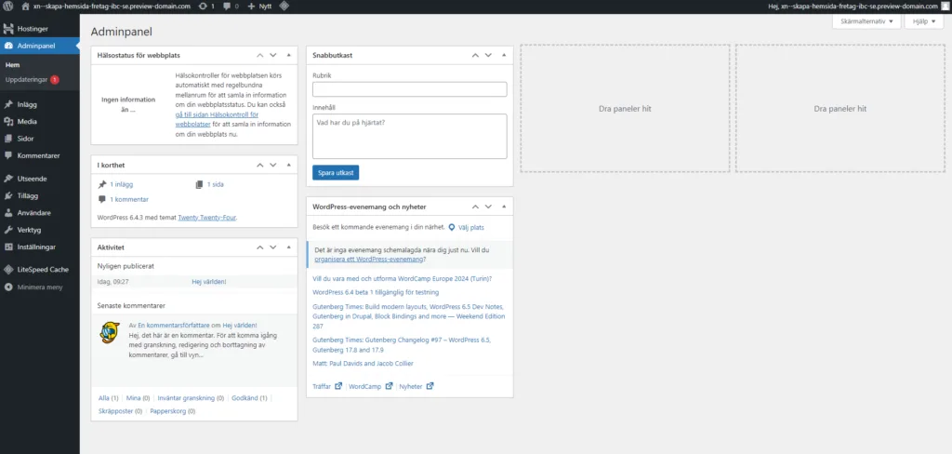
Task: Move WordPress-evenemang panel up
Action: click(475, 207)
